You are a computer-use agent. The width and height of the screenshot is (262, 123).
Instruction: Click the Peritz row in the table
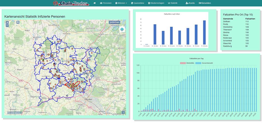[x=239, y=24]
